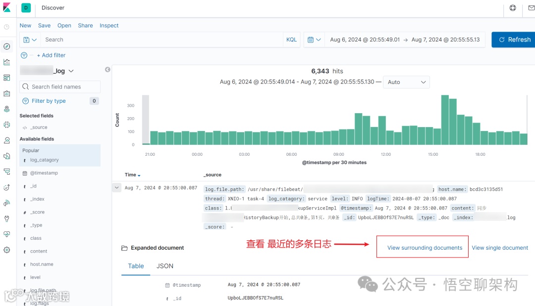
Task: Click Save in the top menu
Action: coord(45,26)
